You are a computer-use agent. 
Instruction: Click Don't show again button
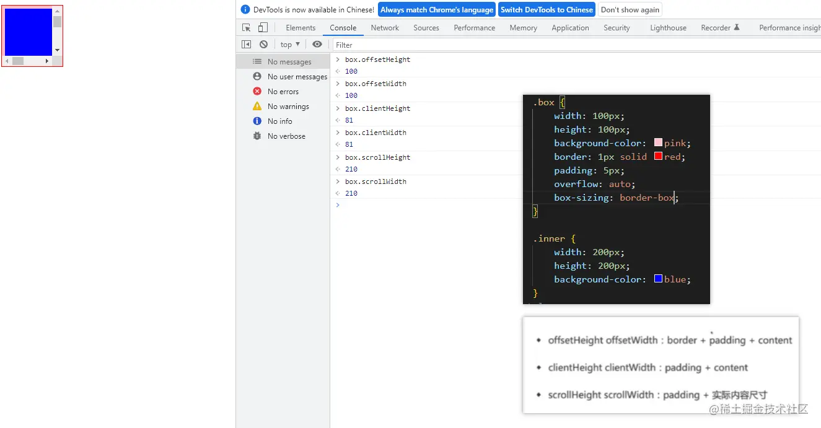click(630, 9)
